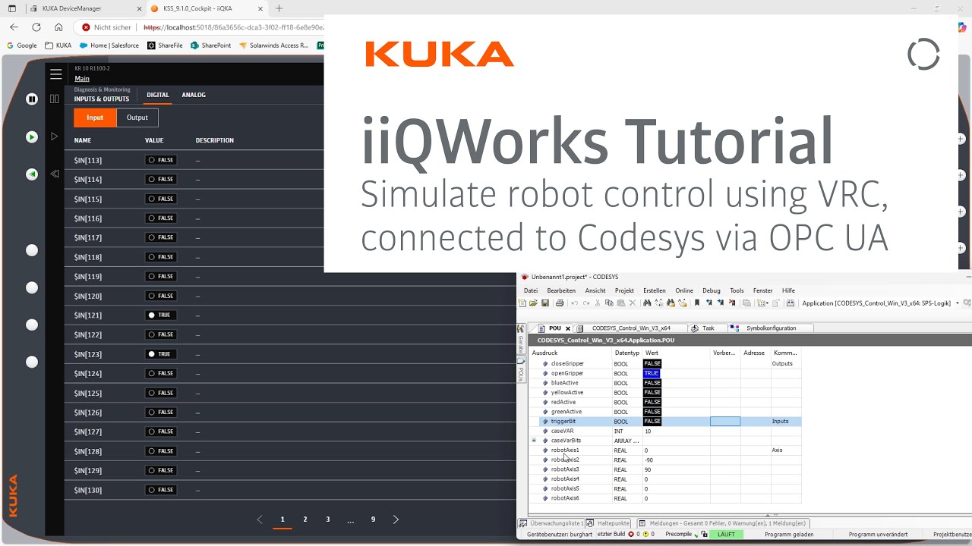The width and height of the screenshot is (972, 546).
Task: Open CODESYS Bearbeiten menu
Action: pyautogui.click(x=561, y=290)
